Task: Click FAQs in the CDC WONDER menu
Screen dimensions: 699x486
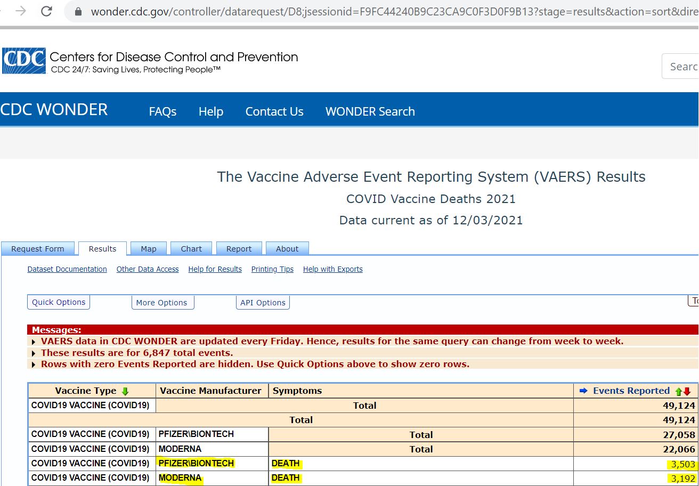Action: tap(162, 111)
